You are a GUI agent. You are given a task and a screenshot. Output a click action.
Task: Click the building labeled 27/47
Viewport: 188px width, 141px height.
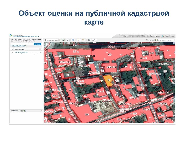(147, 109)
